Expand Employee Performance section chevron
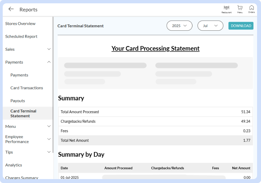This screenshot has width=261, height=183. coord(49,139)
